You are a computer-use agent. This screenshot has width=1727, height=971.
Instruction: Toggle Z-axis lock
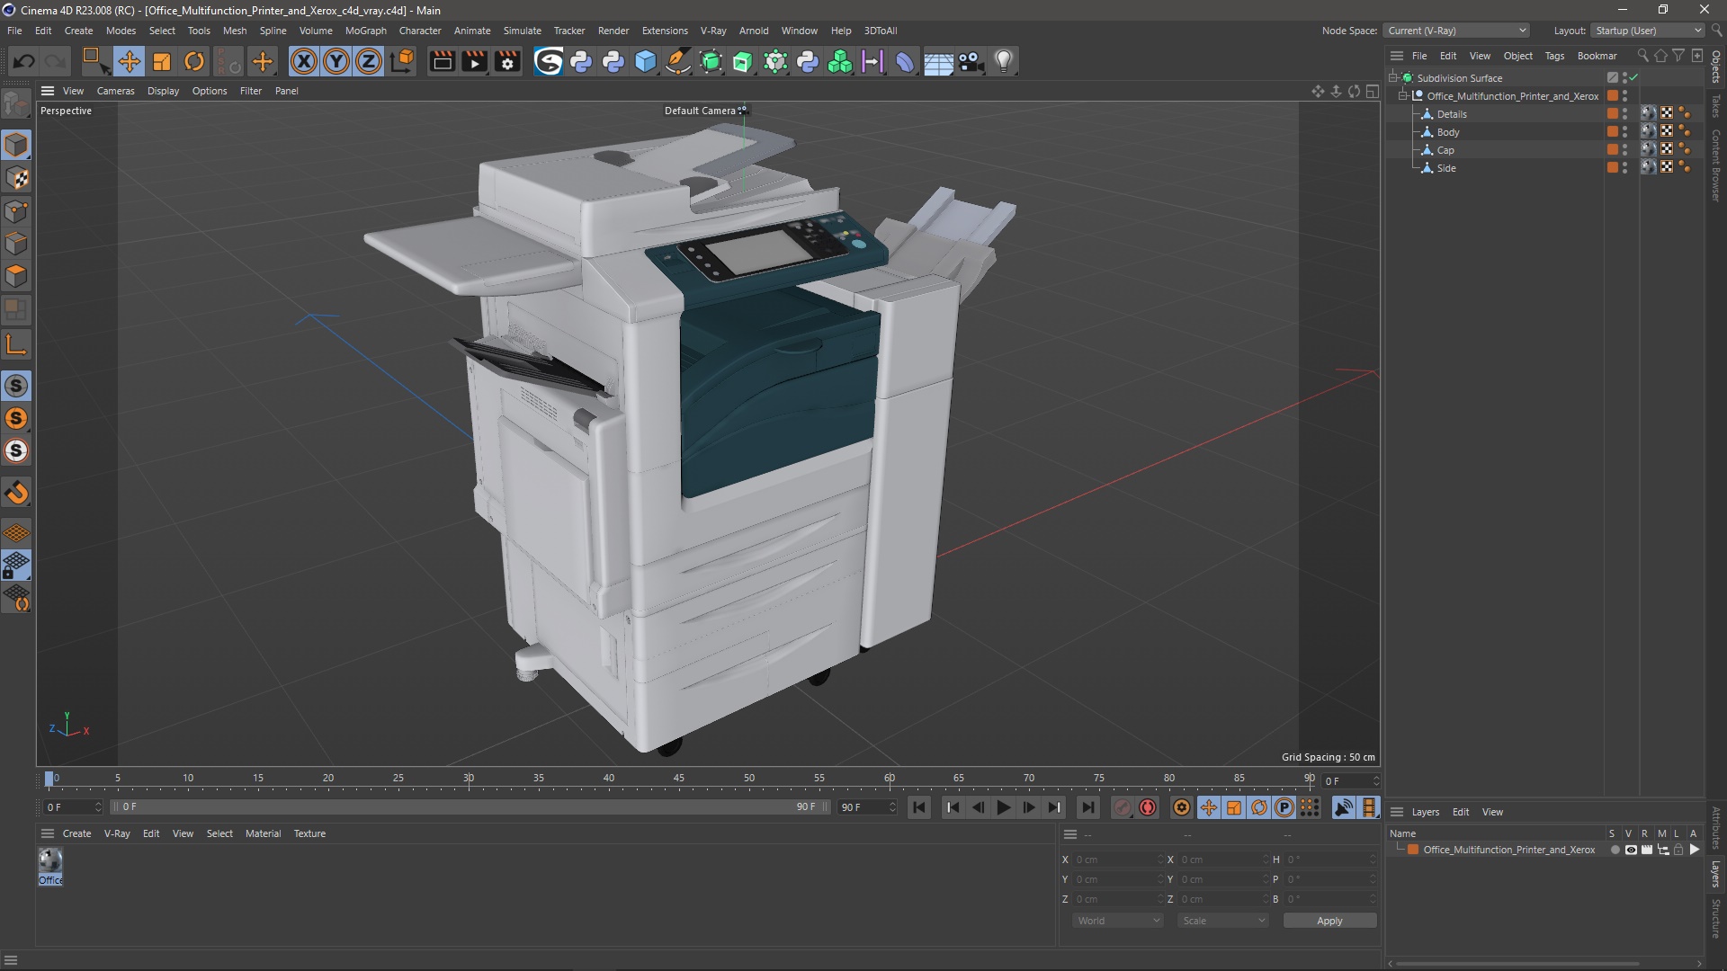[x=368, y=61]
